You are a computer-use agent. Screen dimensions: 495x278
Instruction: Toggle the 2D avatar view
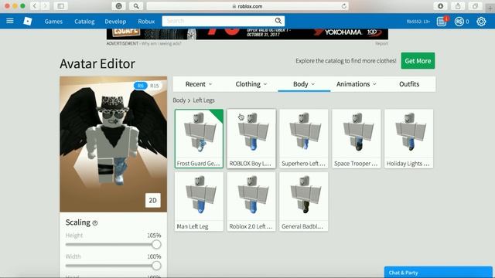(153, 200)
